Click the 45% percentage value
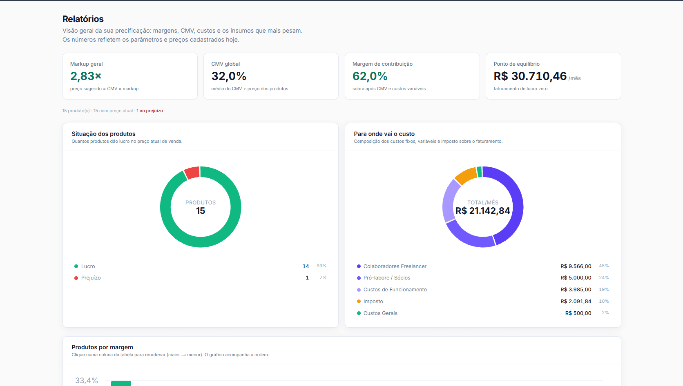Screen dimensions: 683x386 pyautogui.click(x=604, y=266)
